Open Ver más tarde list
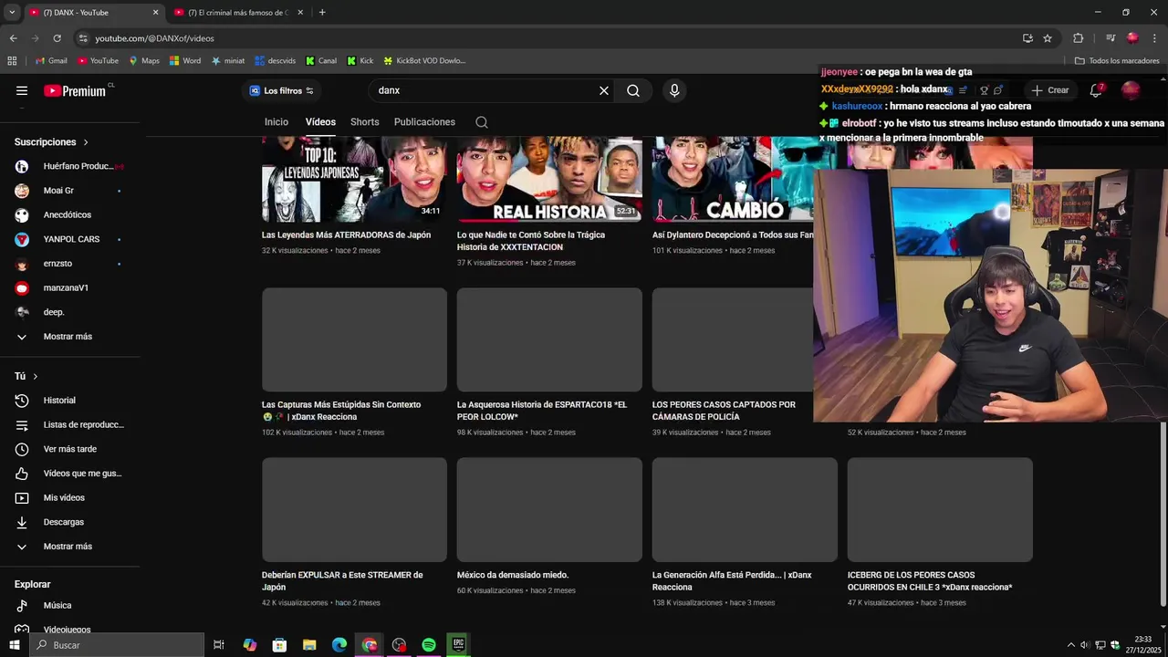The width and height of the screenshot is (1168, 657). (70, 449)
